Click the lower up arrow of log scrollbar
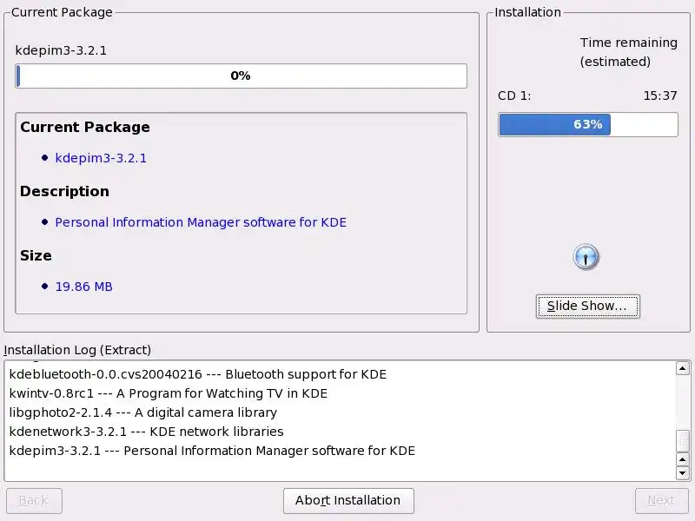This screenshot has width=695, height=521. (x=683, y=460)
